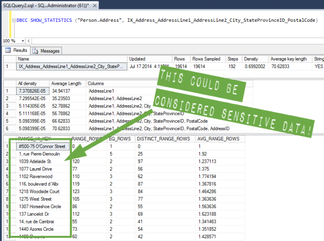Click the Average key length header
Screen dimensions: 324x241
[290, 59]
